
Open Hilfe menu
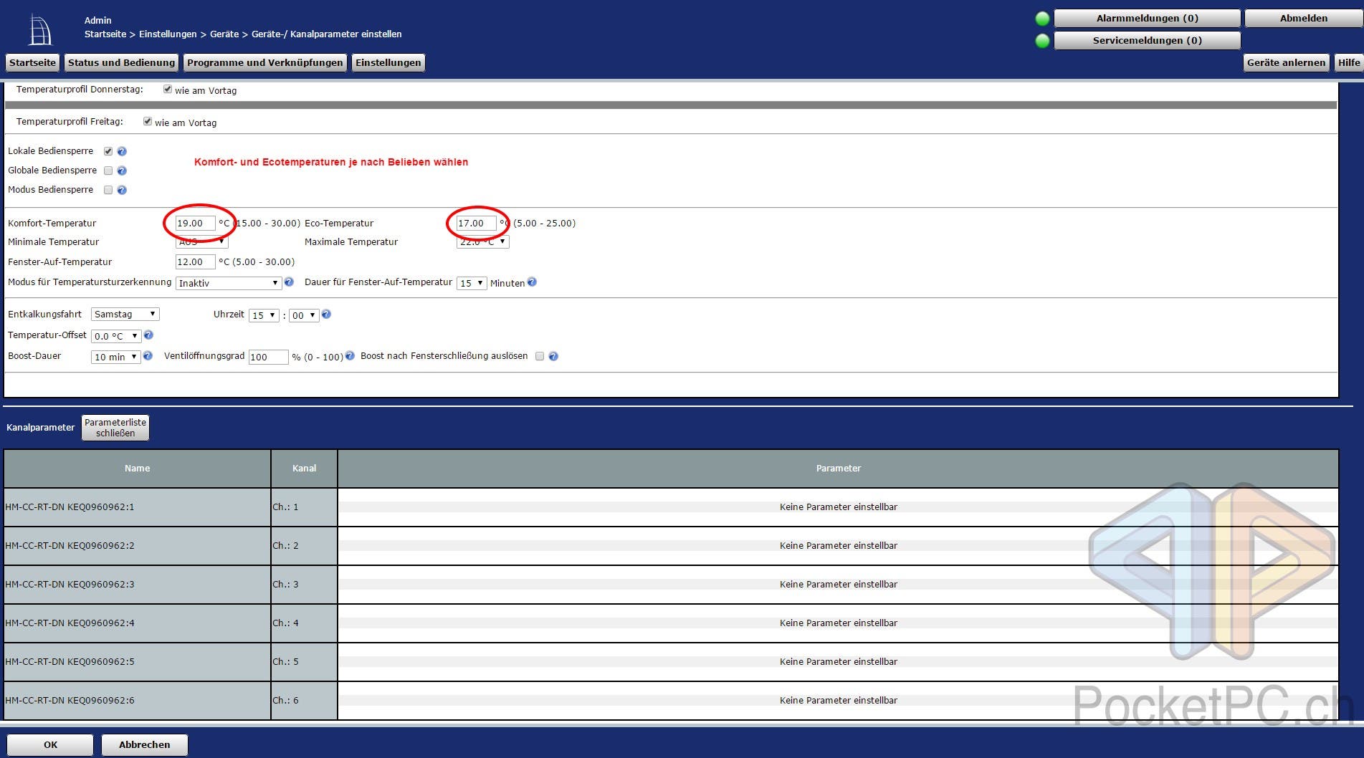[x=1348, y=63]
